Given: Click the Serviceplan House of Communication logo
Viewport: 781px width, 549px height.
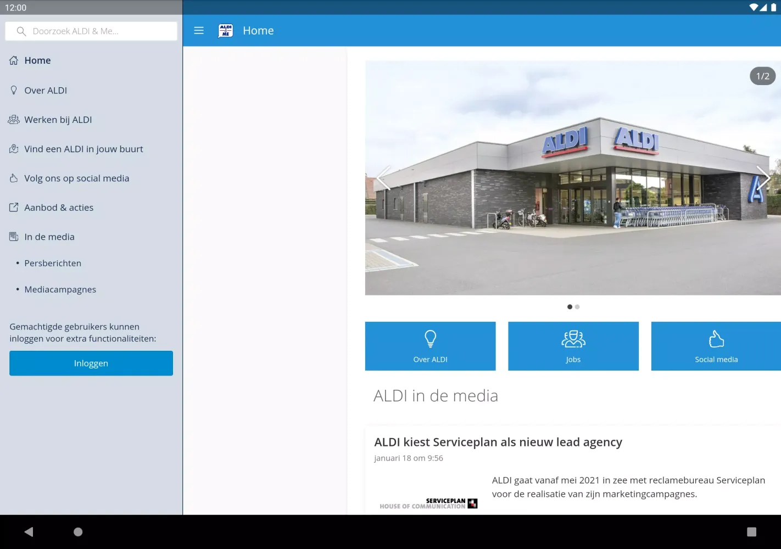Looking at the screenshot, I should click(428, 503).
